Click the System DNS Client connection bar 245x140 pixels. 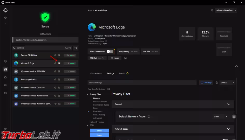click(x=70, y=55)
